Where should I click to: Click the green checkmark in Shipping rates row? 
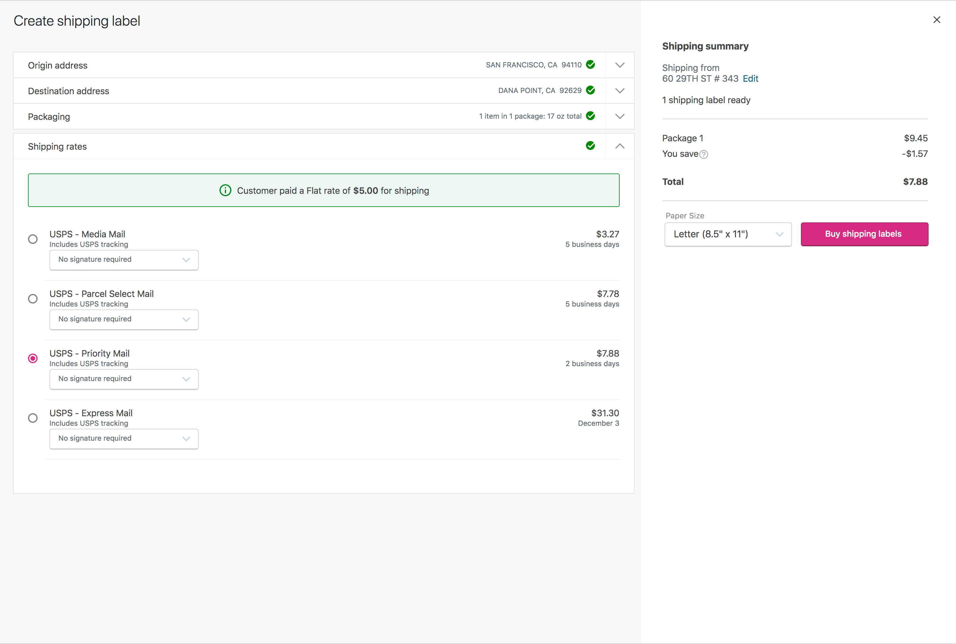590,145
